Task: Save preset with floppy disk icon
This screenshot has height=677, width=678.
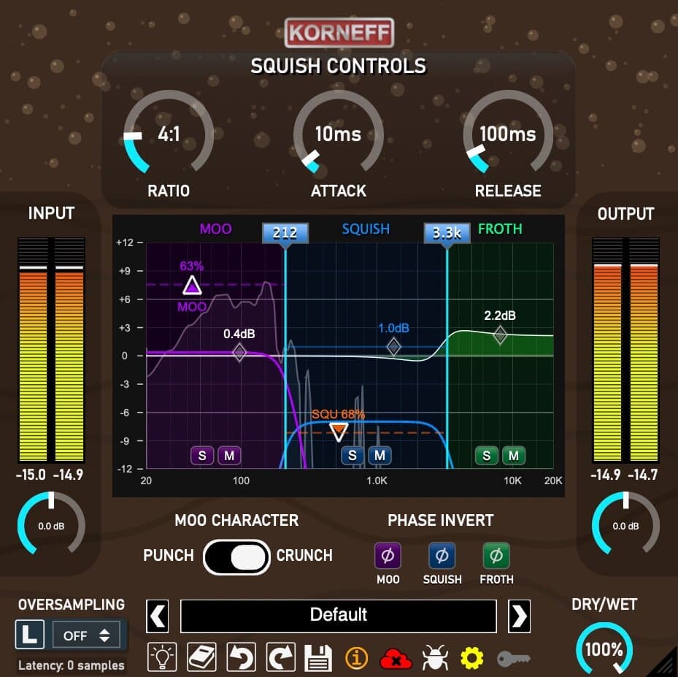Action: (x=318, y=657)
